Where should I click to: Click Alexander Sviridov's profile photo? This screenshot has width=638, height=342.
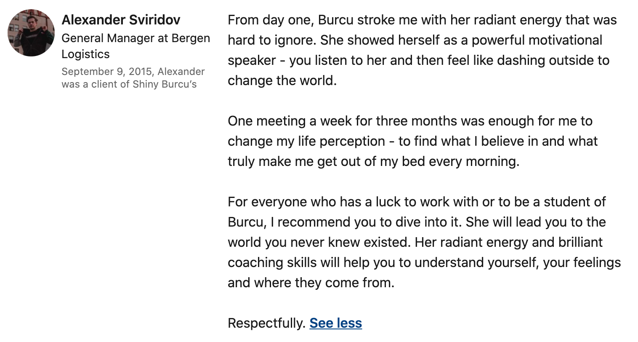pos(31,33)
